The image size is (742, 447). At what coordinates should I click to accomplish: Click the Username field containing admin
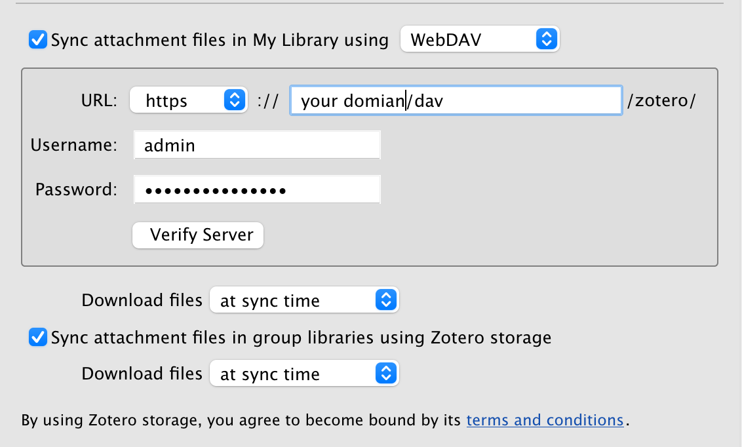(x=257, y=146)
